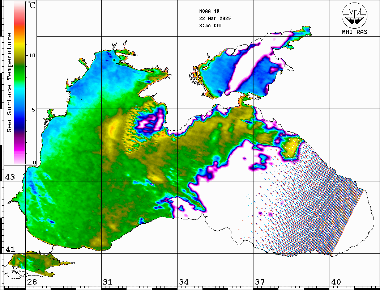This screenshot has height=290, width=380.
Task: Click longitude label 34
Action: [x=184, y=282]
